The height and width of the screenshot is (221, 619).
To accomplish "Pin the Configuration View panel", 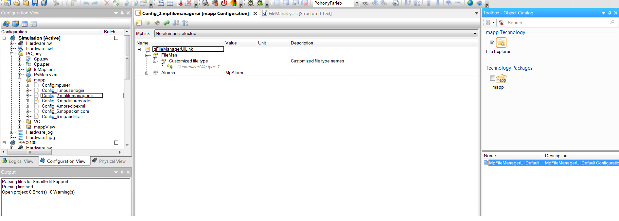I will [x=122, y=13].
